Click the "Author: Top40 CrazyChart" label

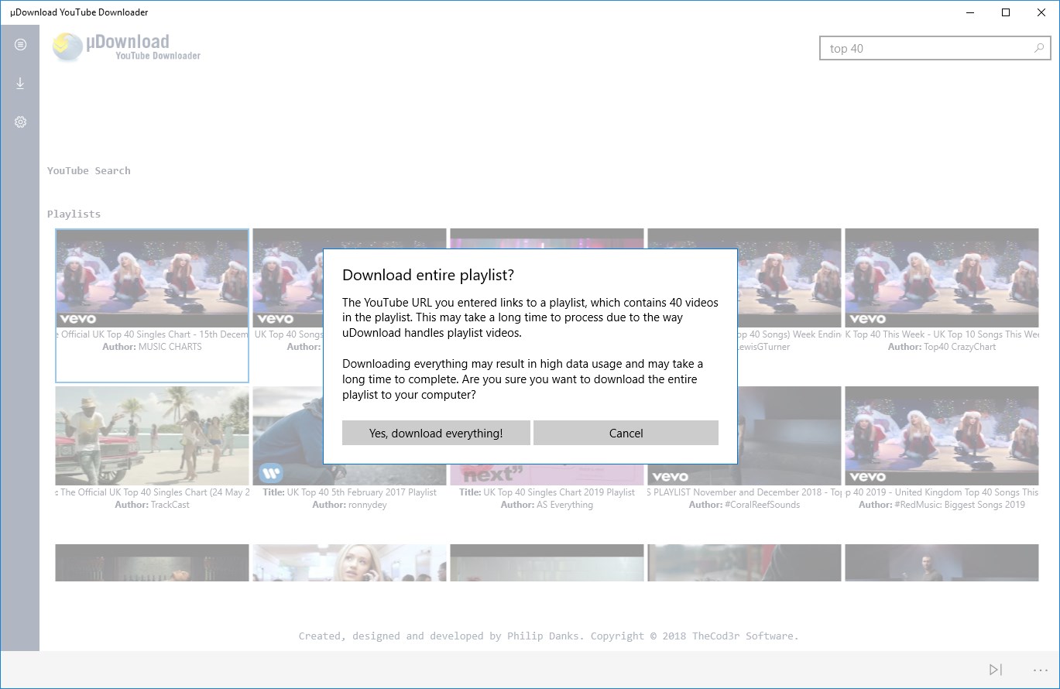(942, 347)
